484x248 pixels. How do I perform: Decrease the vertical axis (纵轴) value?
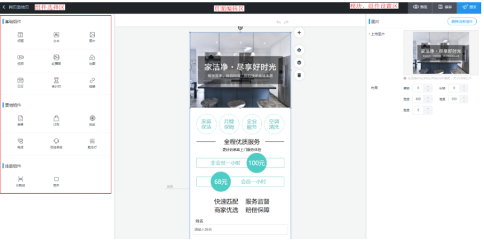[x=464, y=90]
